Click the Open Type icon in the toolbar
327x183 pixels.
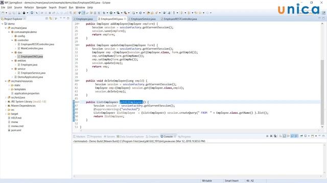click(x=149, y=13)
